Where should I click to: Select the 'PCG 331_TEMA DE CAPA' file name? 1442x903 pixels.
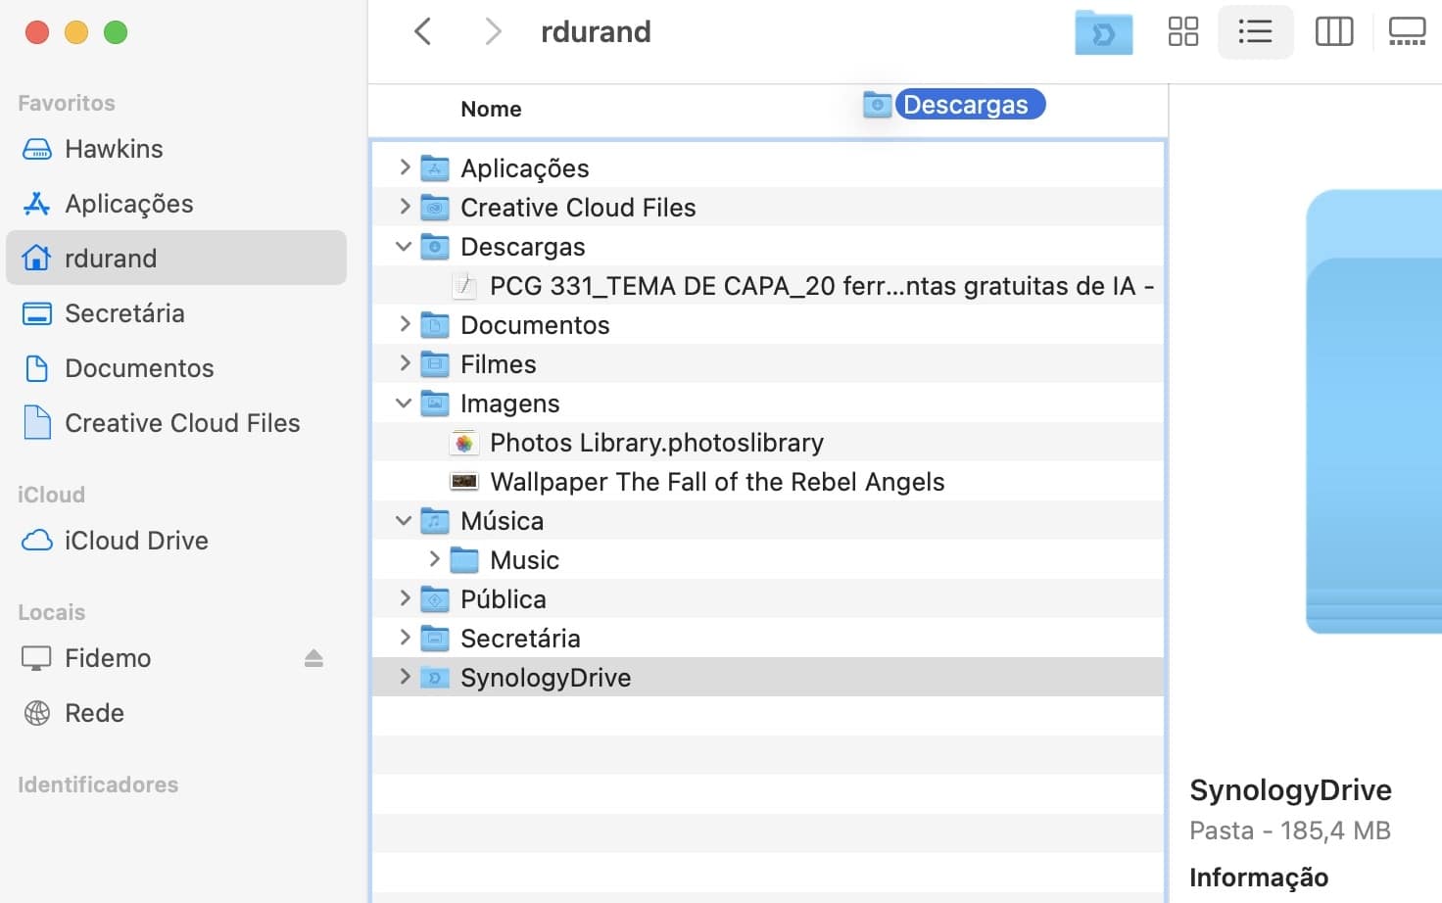pyautogui.click(x=822, y=286)
